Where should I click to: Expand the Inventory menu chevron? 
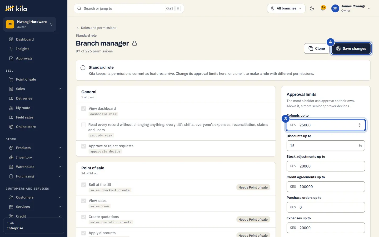[60, 157]
